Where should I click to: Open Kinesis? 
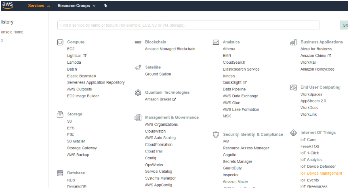click(229, 76)
